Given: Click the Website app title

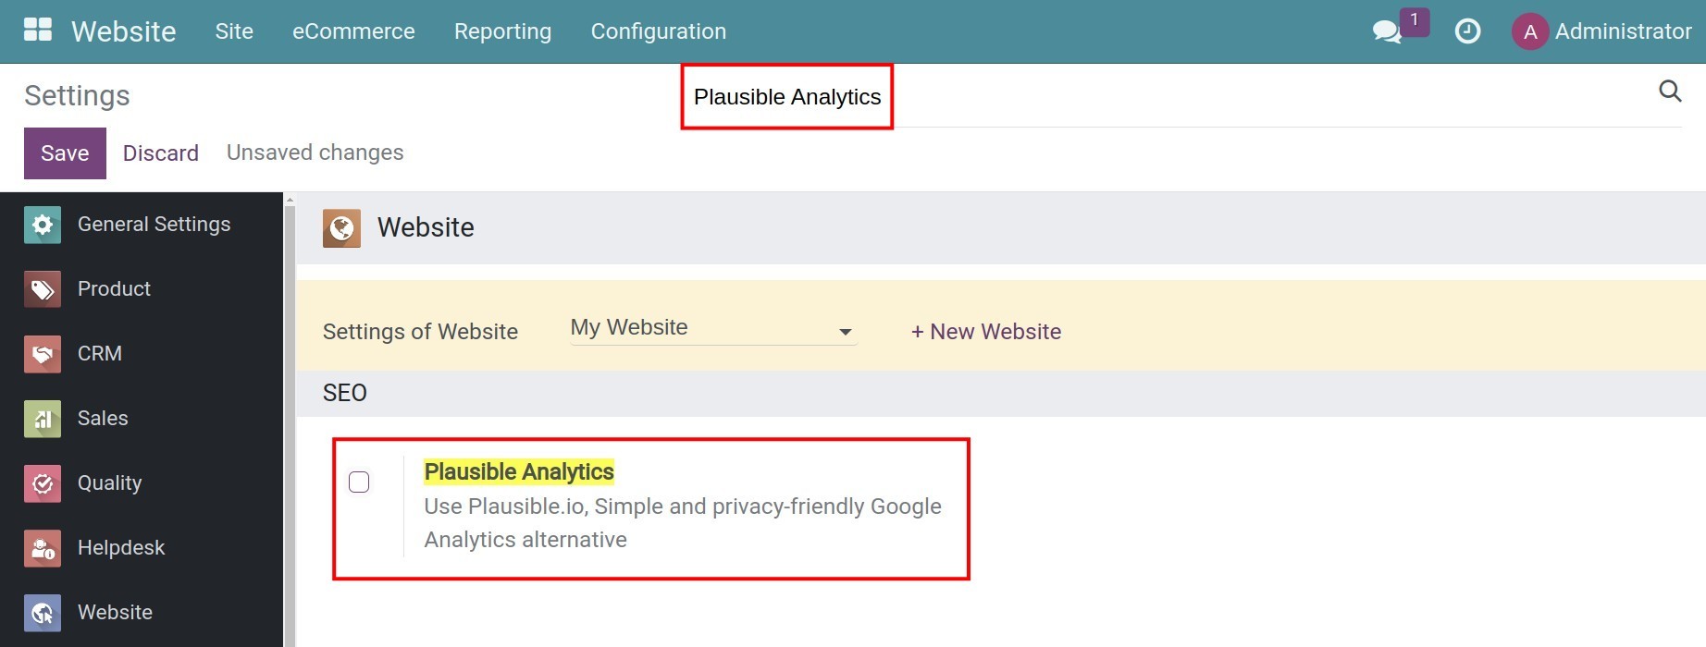Looking at the screenshot, I should 124,31.
